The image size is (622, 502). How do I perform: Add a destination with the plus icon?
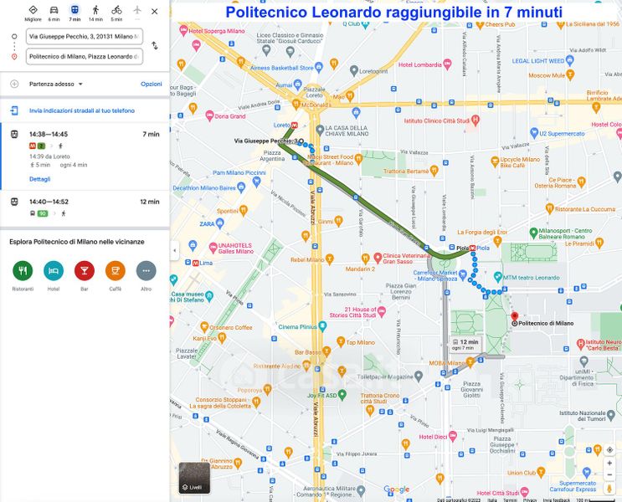point(14,84)
